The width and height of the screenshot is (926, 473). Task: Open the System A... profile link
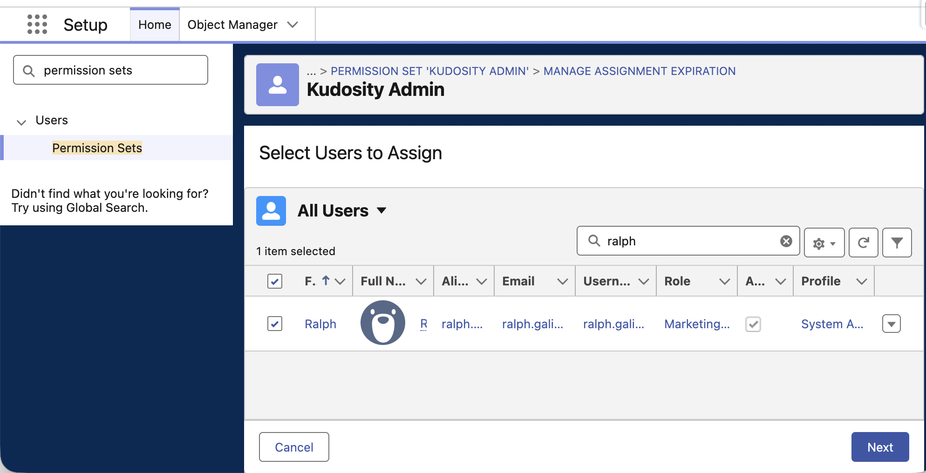click(x=832, y=324)
